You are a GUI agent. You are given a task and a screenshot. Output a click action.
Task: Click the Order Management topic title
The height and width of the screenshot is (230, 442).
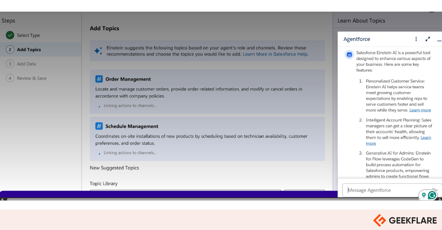click(128, 79)
